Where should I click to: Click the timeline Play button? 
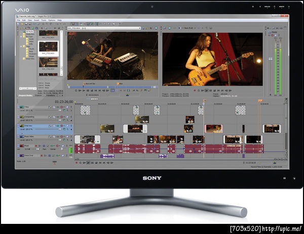88,163
